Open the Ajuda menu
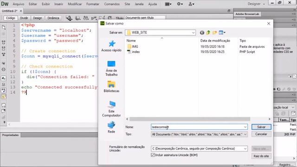The width and height of the screenshot is (297, 167). pos(153,4)
